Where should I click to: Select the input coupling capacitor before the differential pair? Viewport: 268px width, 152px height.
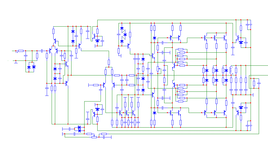point(42,51)
